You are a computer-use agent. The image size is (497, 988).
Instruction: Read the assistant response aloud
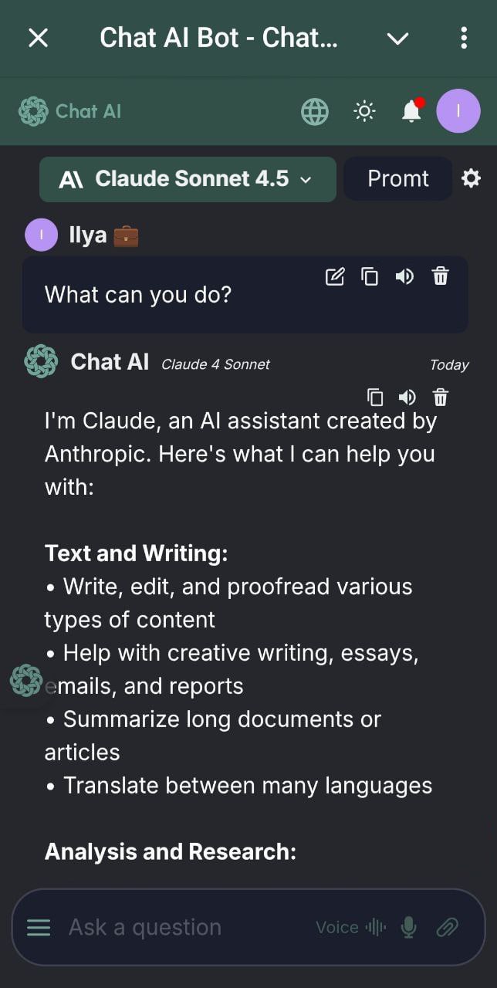[407, 398]
